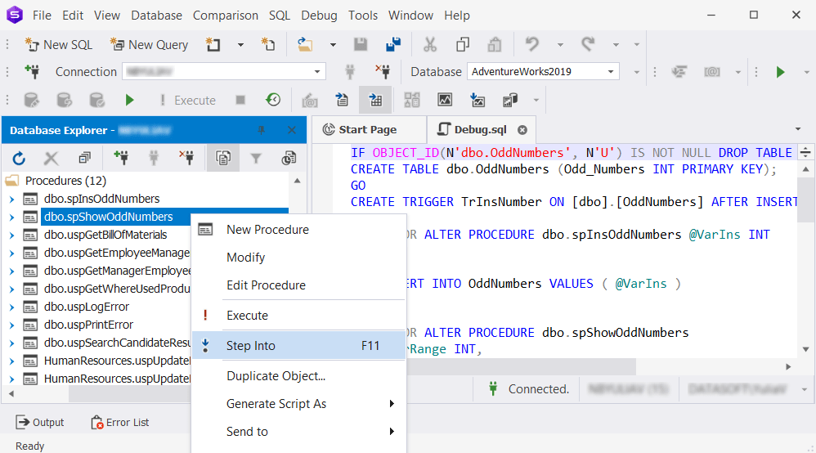Open the Connection dropdown
This screenshot has height=453, width=816.
[317, 72]
